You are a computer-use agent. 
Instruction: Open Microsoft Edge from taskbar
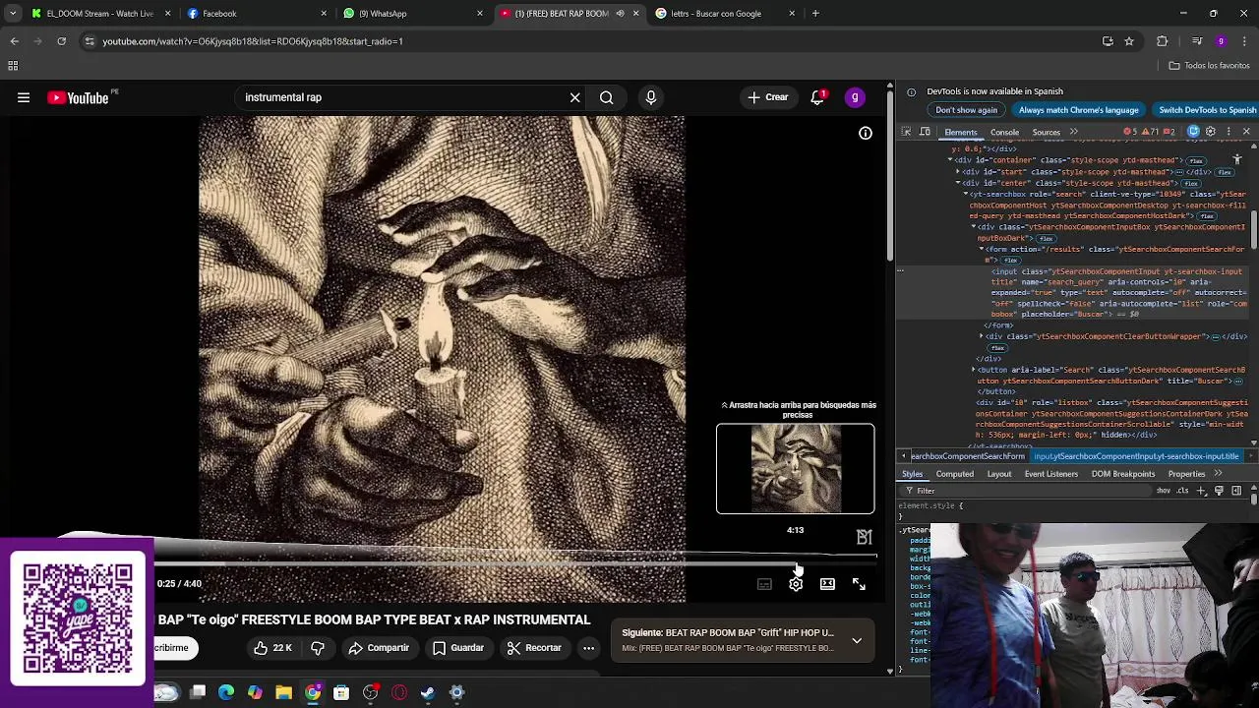coord(226,693)
